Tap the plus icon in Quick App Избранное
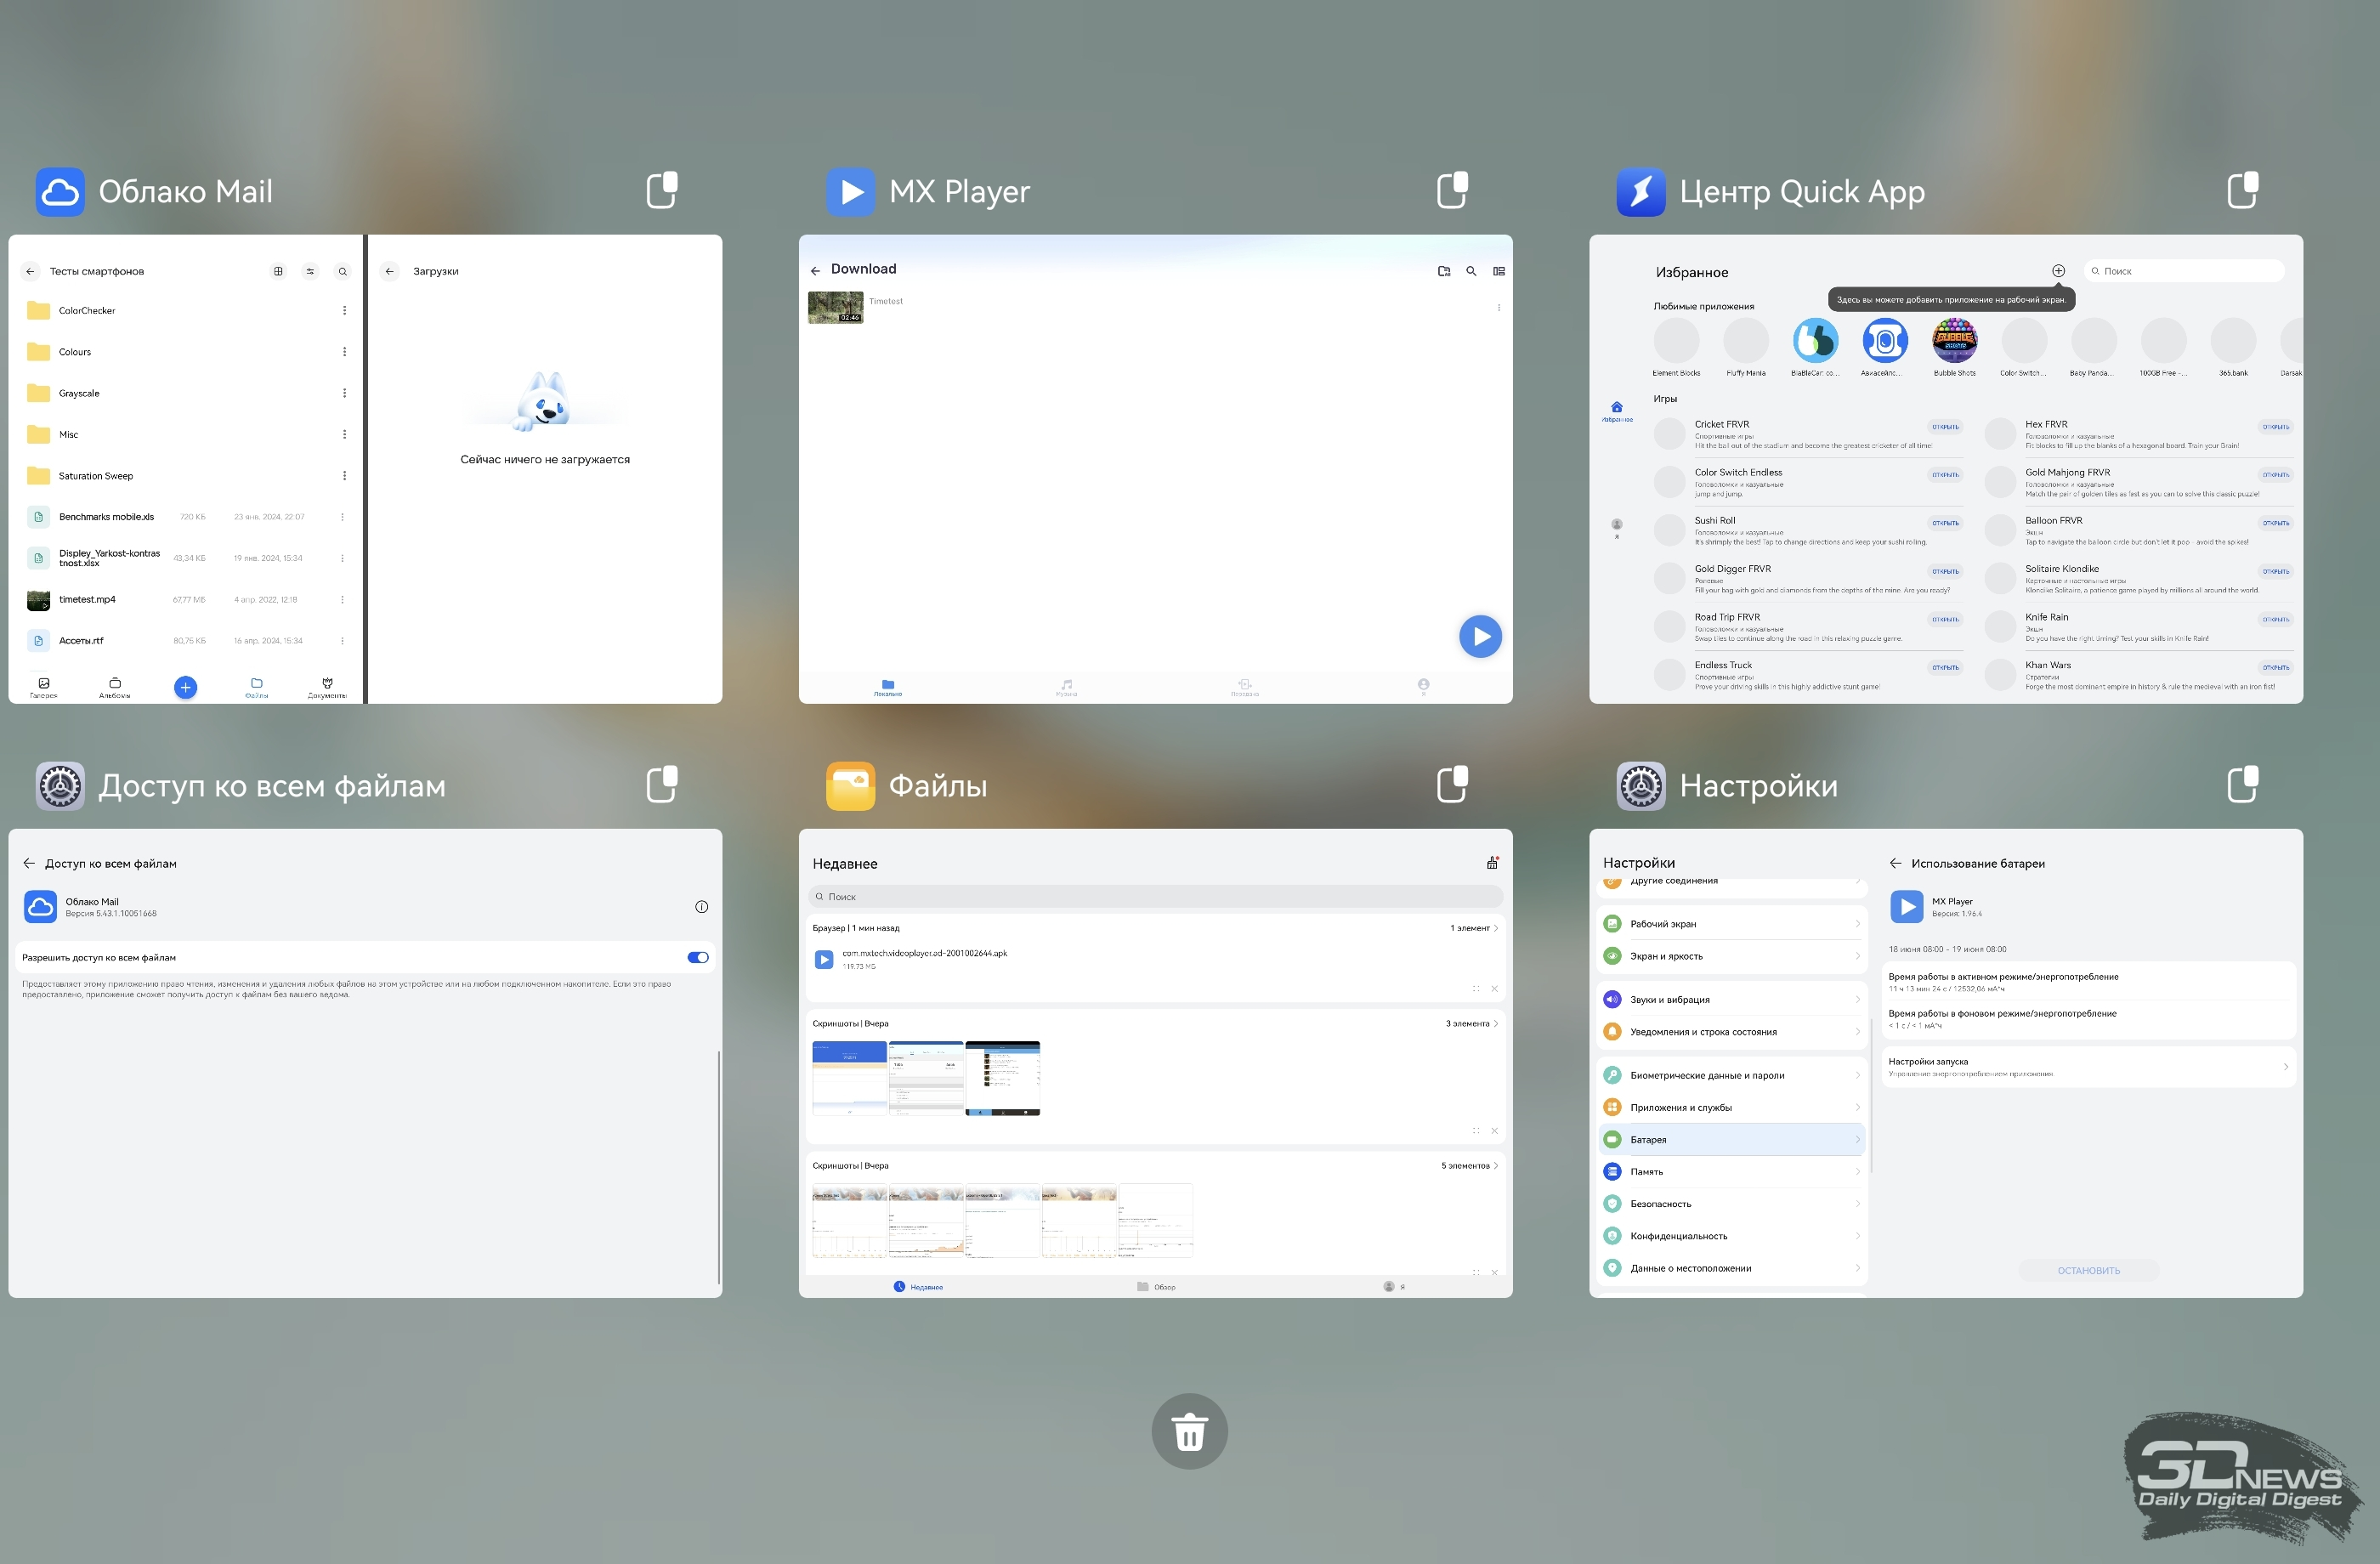The image size is (2380, 1564). (x=2058, y=271)
